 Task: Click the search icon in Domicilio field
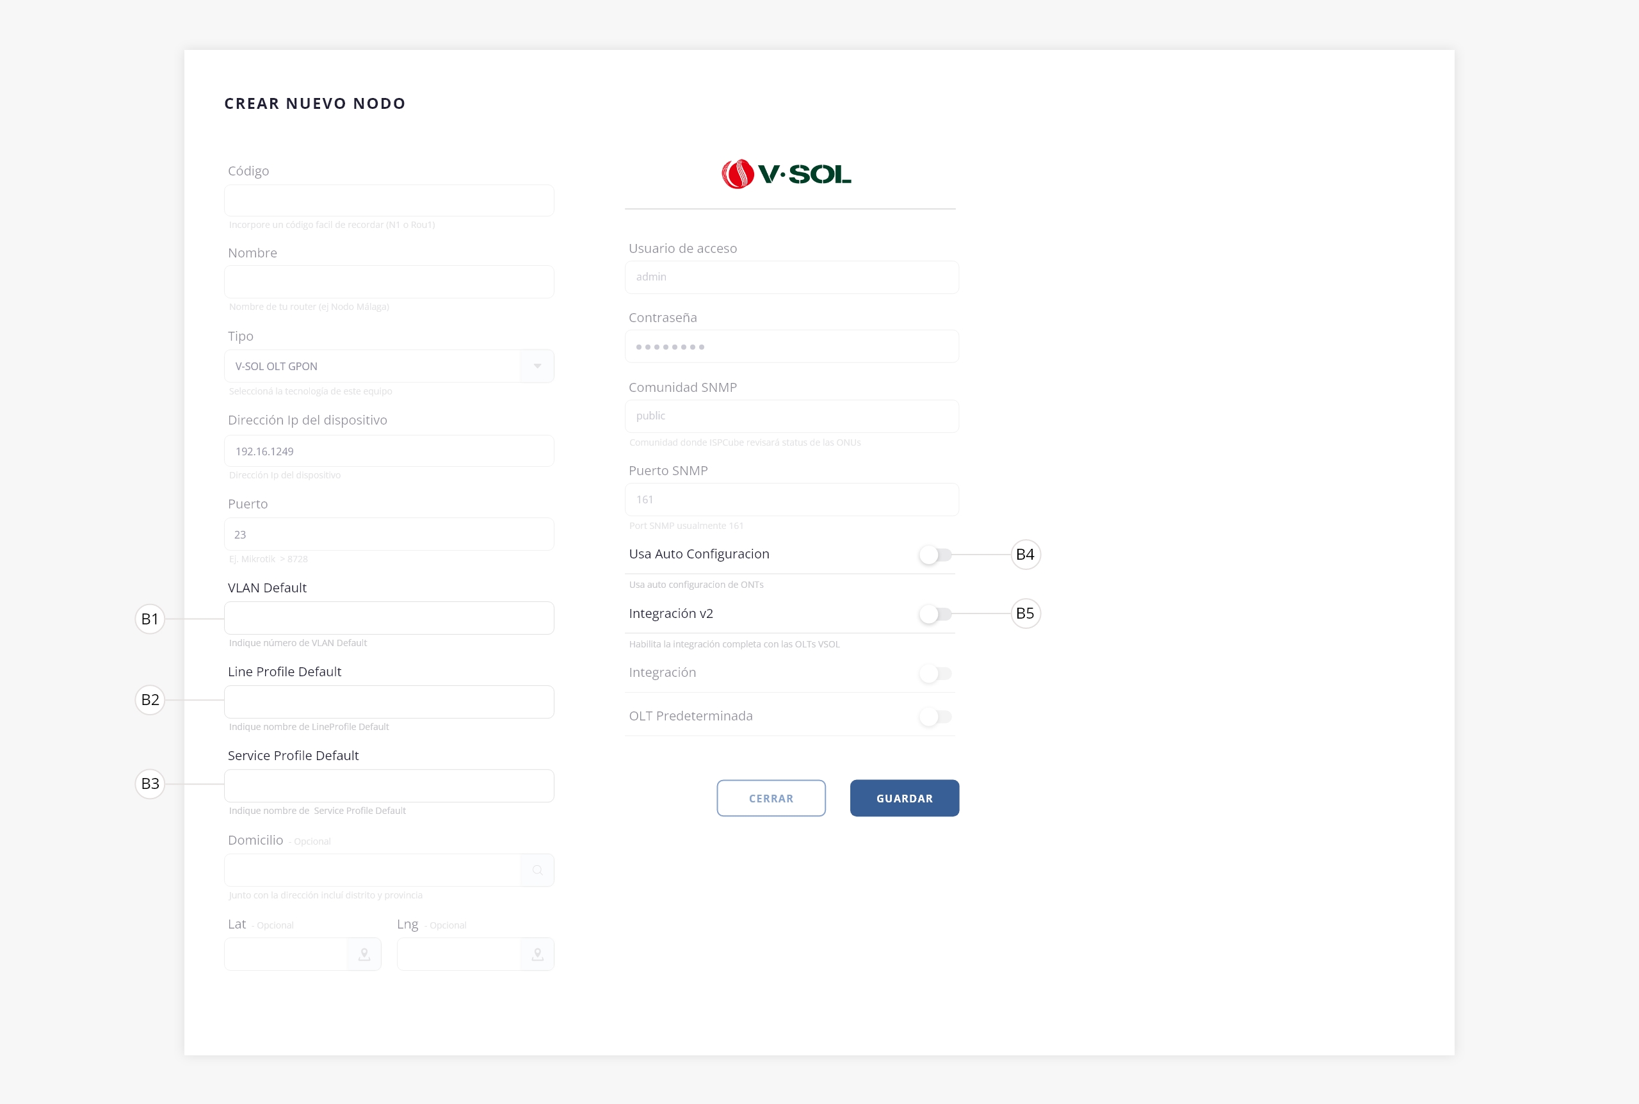click(x=537, y=870)
